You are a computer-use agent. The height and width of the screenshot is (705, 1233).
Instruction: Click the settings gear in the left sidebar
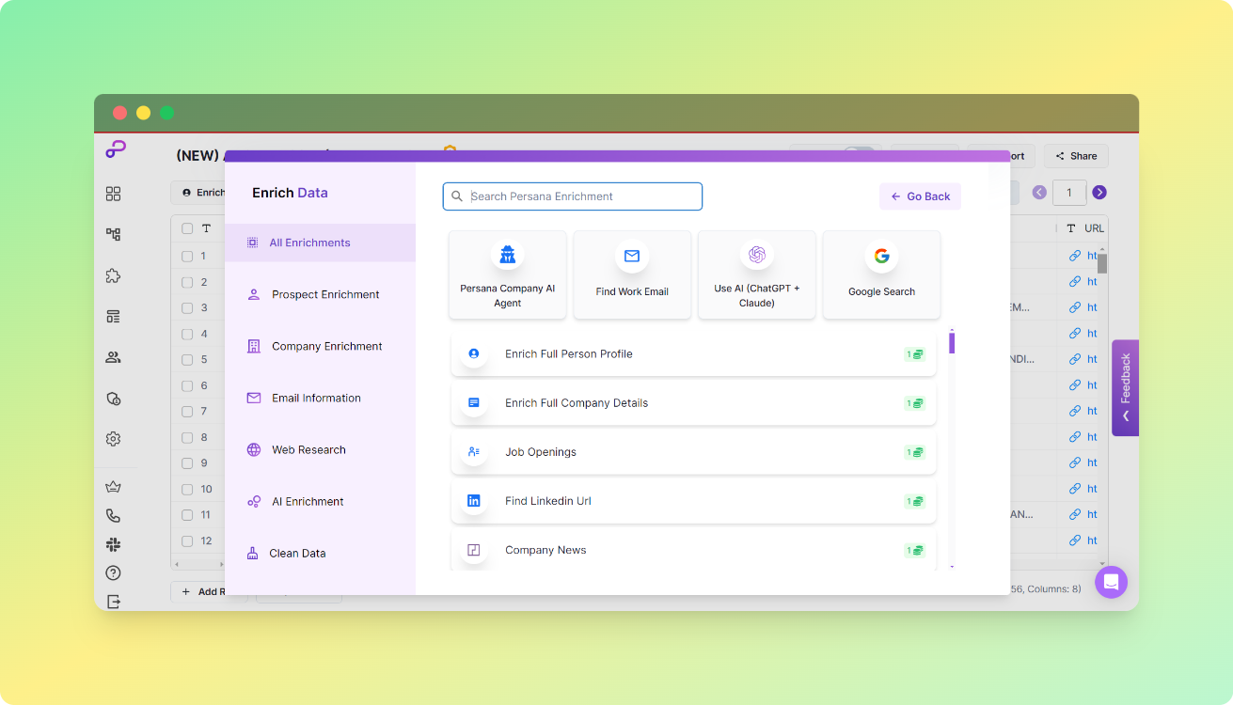(x=113, y=438)
